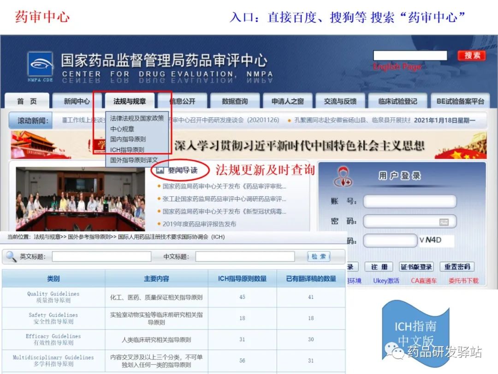Click the 重置密码 button
Viewport: 498px width, 374px height.
click(x=457, y=267)
